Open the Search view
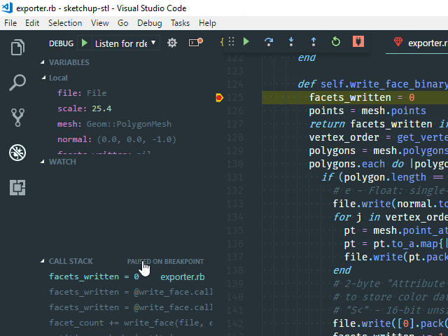 (x=17, y=83)
